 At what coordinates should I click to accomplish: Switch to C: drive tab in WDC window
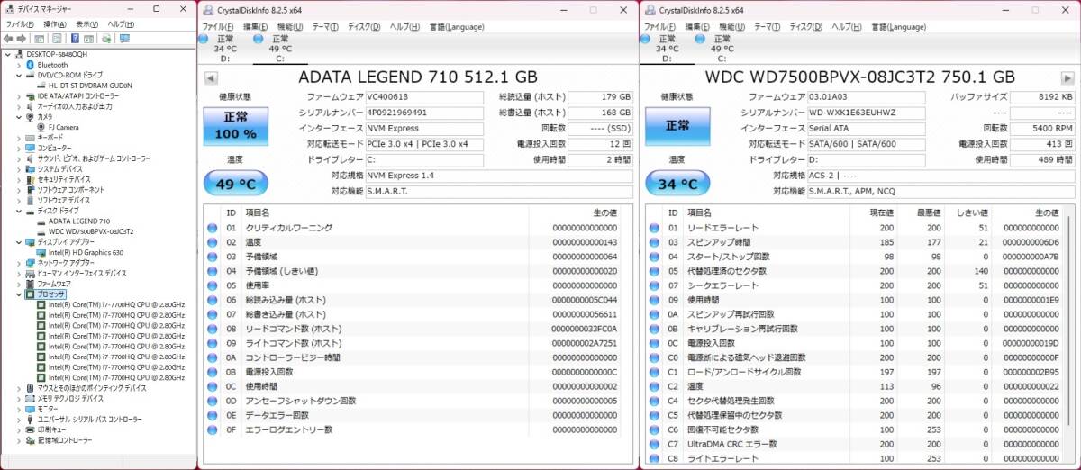(x=722, y=49)
